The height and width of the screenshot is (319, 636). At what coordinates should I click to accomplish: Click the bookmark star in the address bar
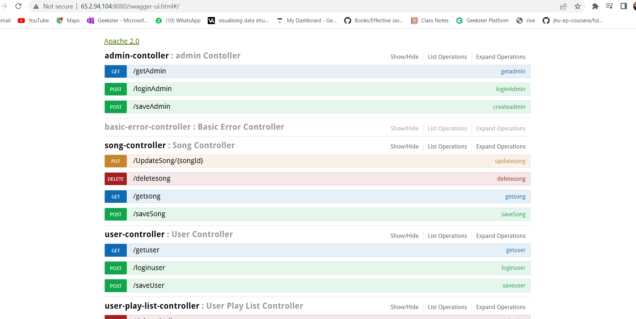tap(578, 6)
